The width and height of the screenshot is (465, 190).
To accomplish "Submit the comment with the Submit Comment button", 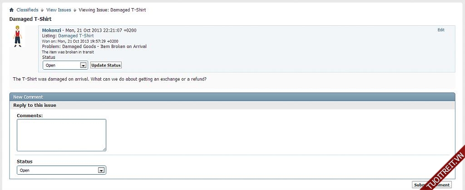I will pyautogui.click(x=432, y=185).
